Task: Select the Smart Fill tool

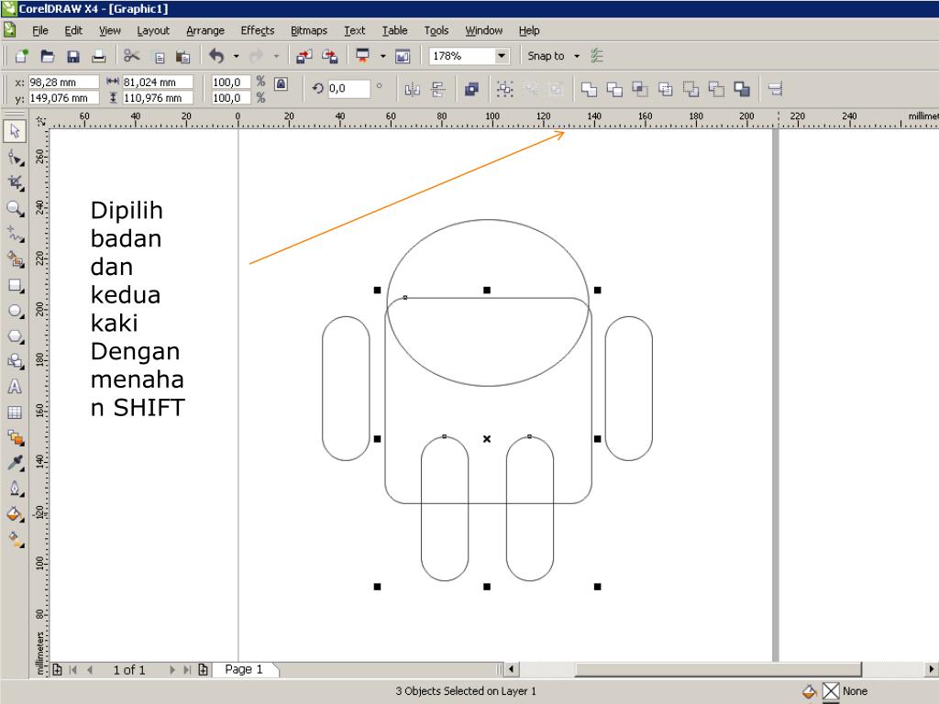Action: click(x=15, y=259)
